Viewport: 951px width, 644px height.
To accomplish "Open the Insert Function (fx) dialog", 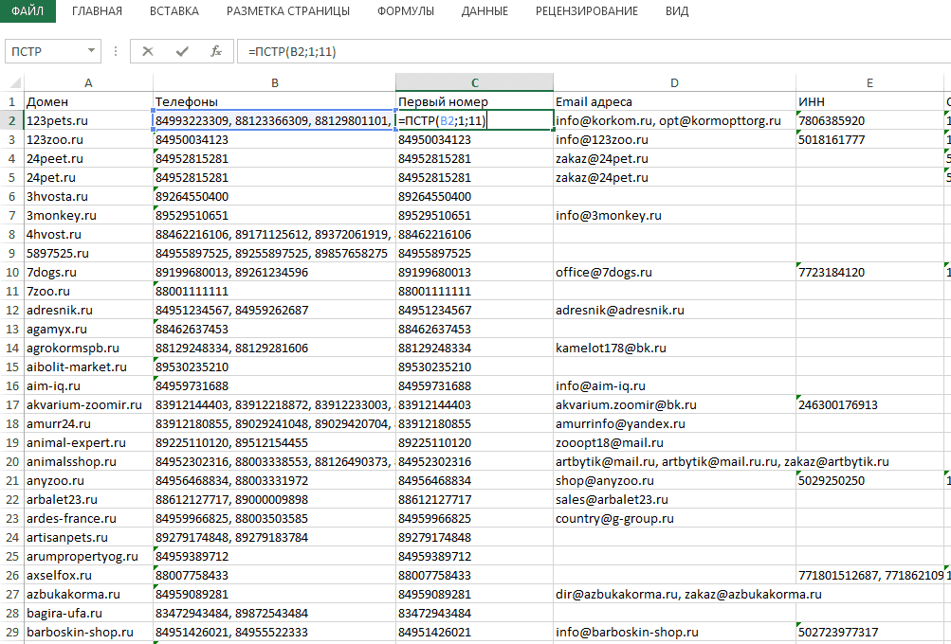I will (216, 51).
